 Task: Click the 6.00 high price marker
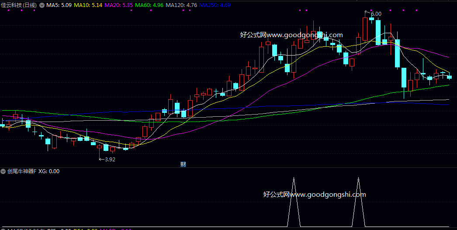[x=375, y=14]
